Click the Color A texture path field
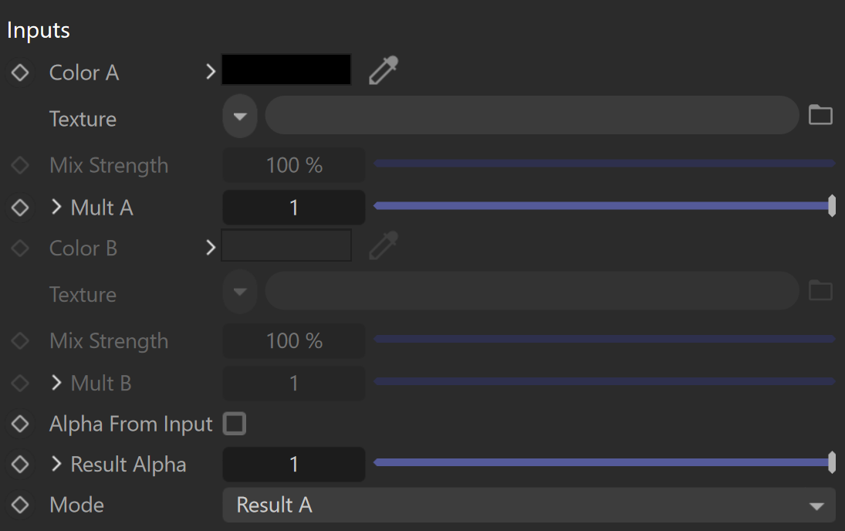845x531 pixels. tap(532, 115)
